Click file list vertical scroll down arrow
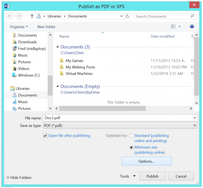This screenshot has width=203, height=188. point(196,103)
